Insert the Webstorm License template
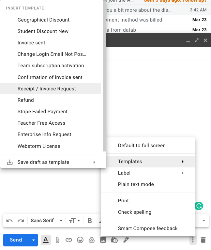The height and width of the screenshot is (250, 211). (x=51, y=146)
